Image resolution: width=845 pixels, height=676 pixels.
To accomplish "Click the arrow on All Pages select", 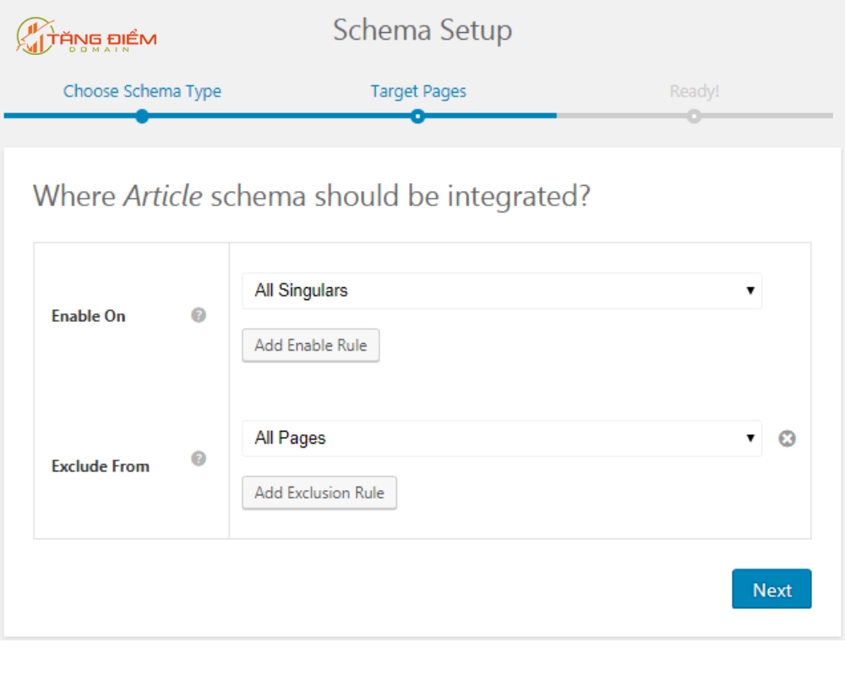I will [750, 439].
